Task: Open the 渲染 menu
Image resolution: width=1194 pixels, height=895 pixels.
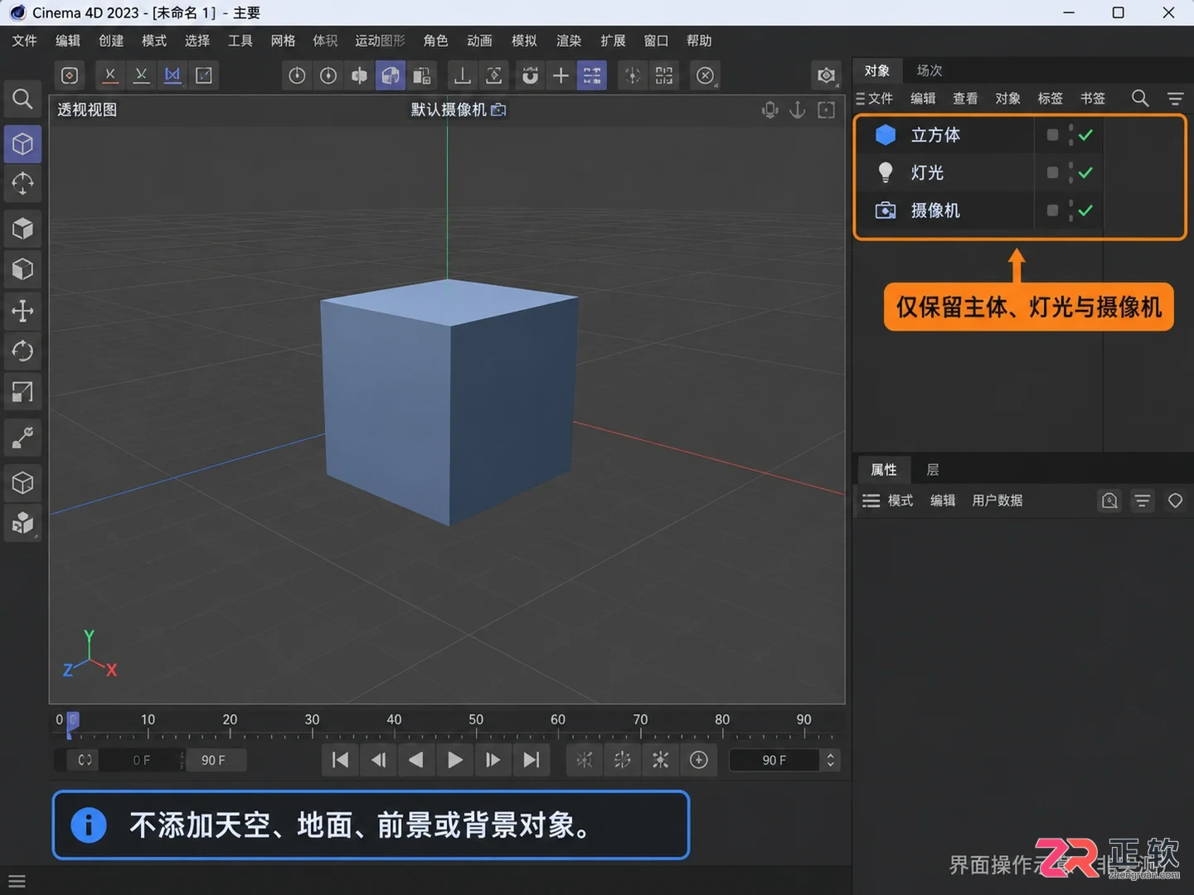Action: (569, 41)
